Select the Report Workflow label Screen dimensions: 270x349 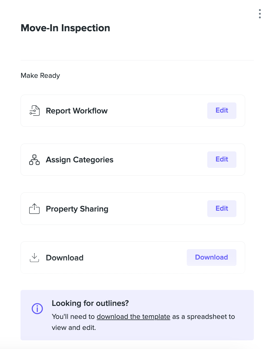(x=77, y=111)
